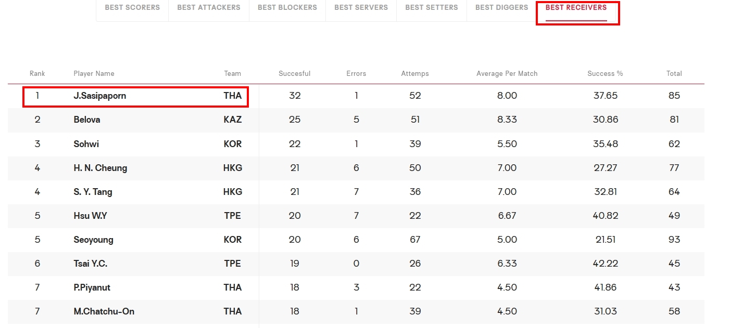Show the Best Setters tab
Image resolution: width=743 pixels, height=328 pixels.
coord(432,8)
